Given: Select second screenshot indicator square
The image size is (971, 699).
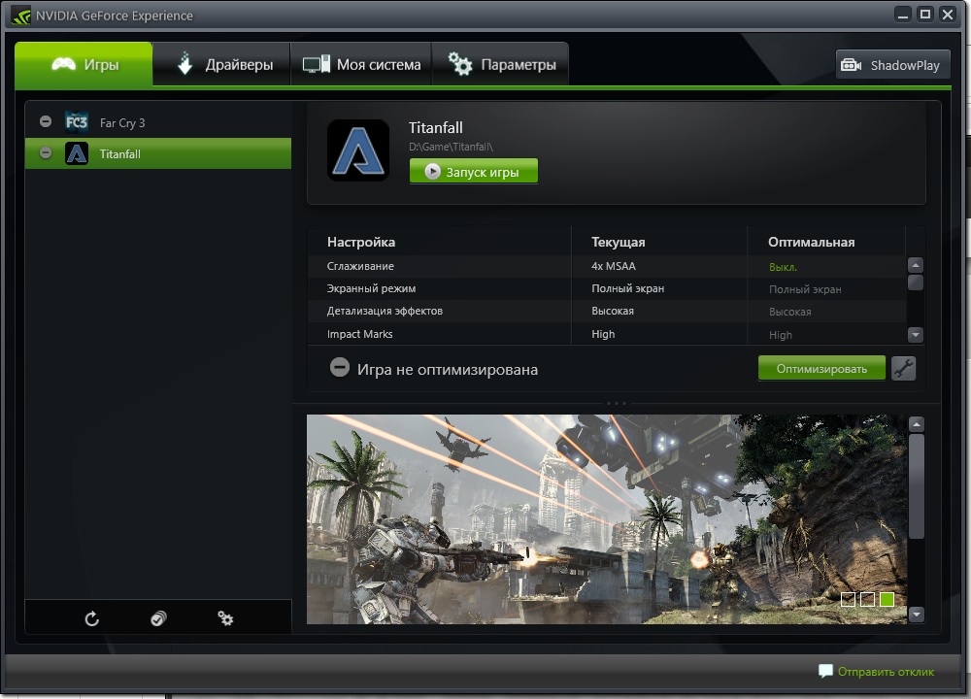Looking at the screenshot, I should pos(867,599).
